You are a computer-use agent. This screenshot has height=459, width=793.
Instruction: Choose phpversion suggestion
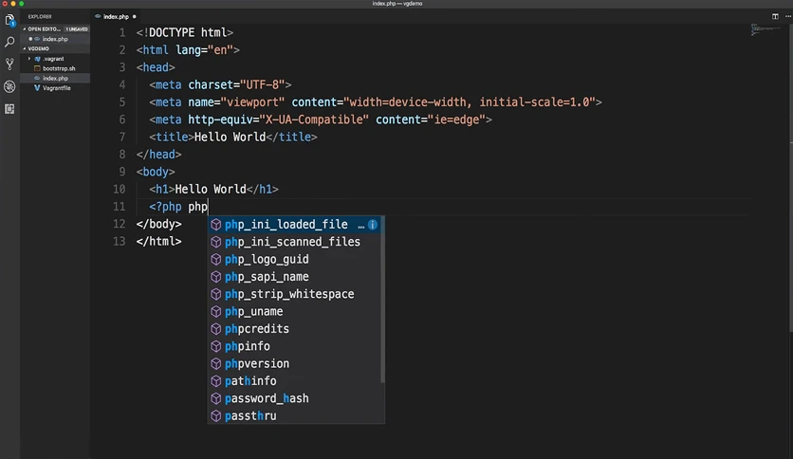coord(295,363)
